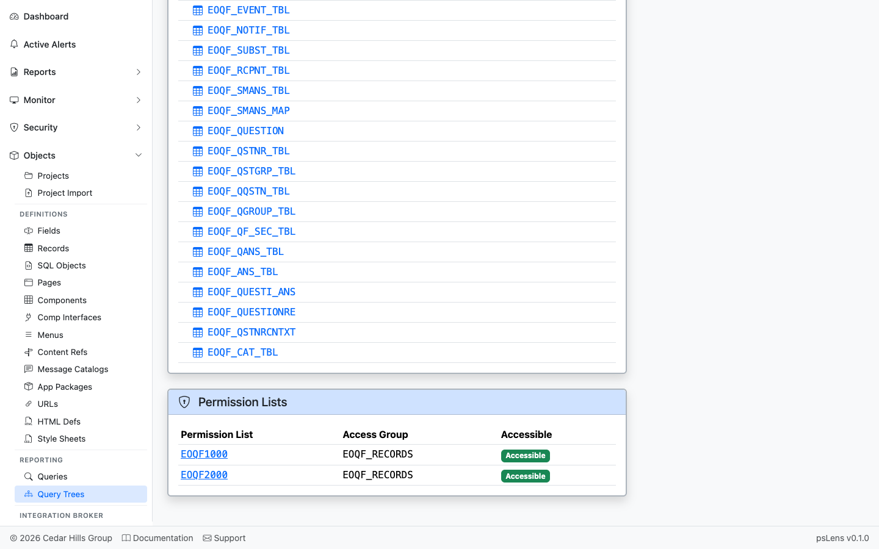Click the SQL Objects file icon
This screenshot has height=549, width=879.
(29, 265)
